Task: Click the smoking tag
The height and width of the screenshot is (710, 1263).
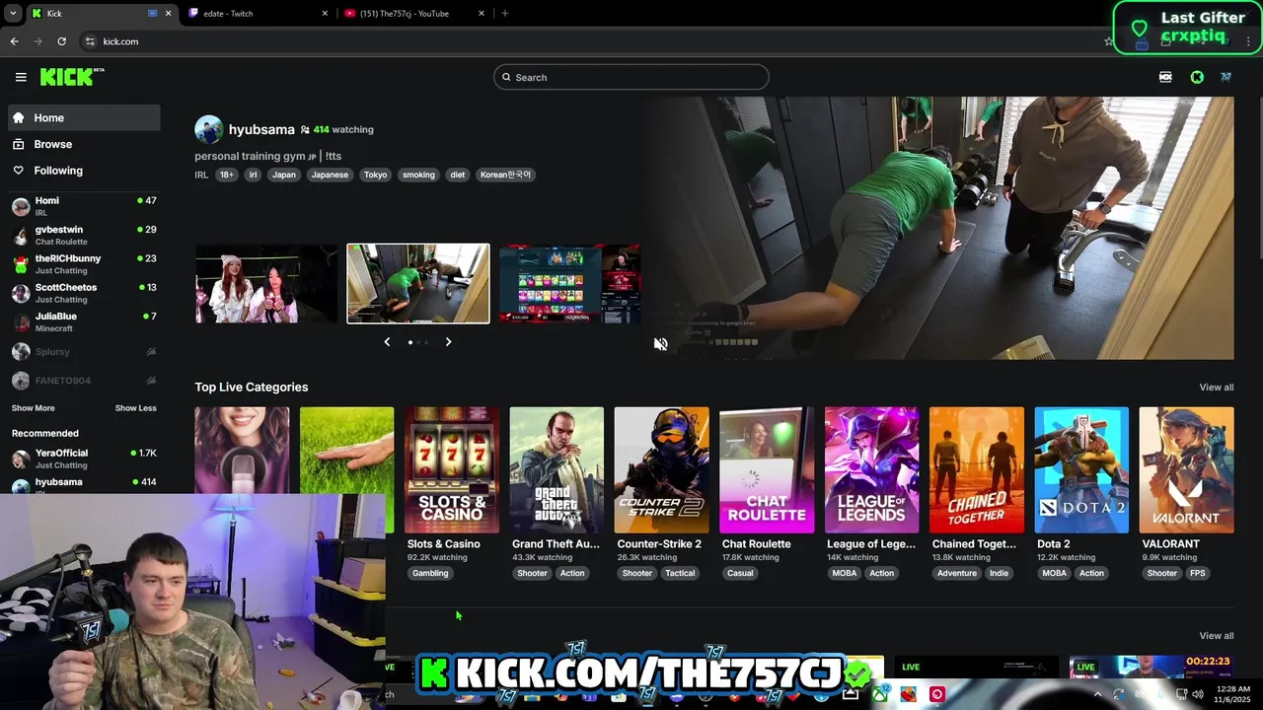Action: point(418,175)
